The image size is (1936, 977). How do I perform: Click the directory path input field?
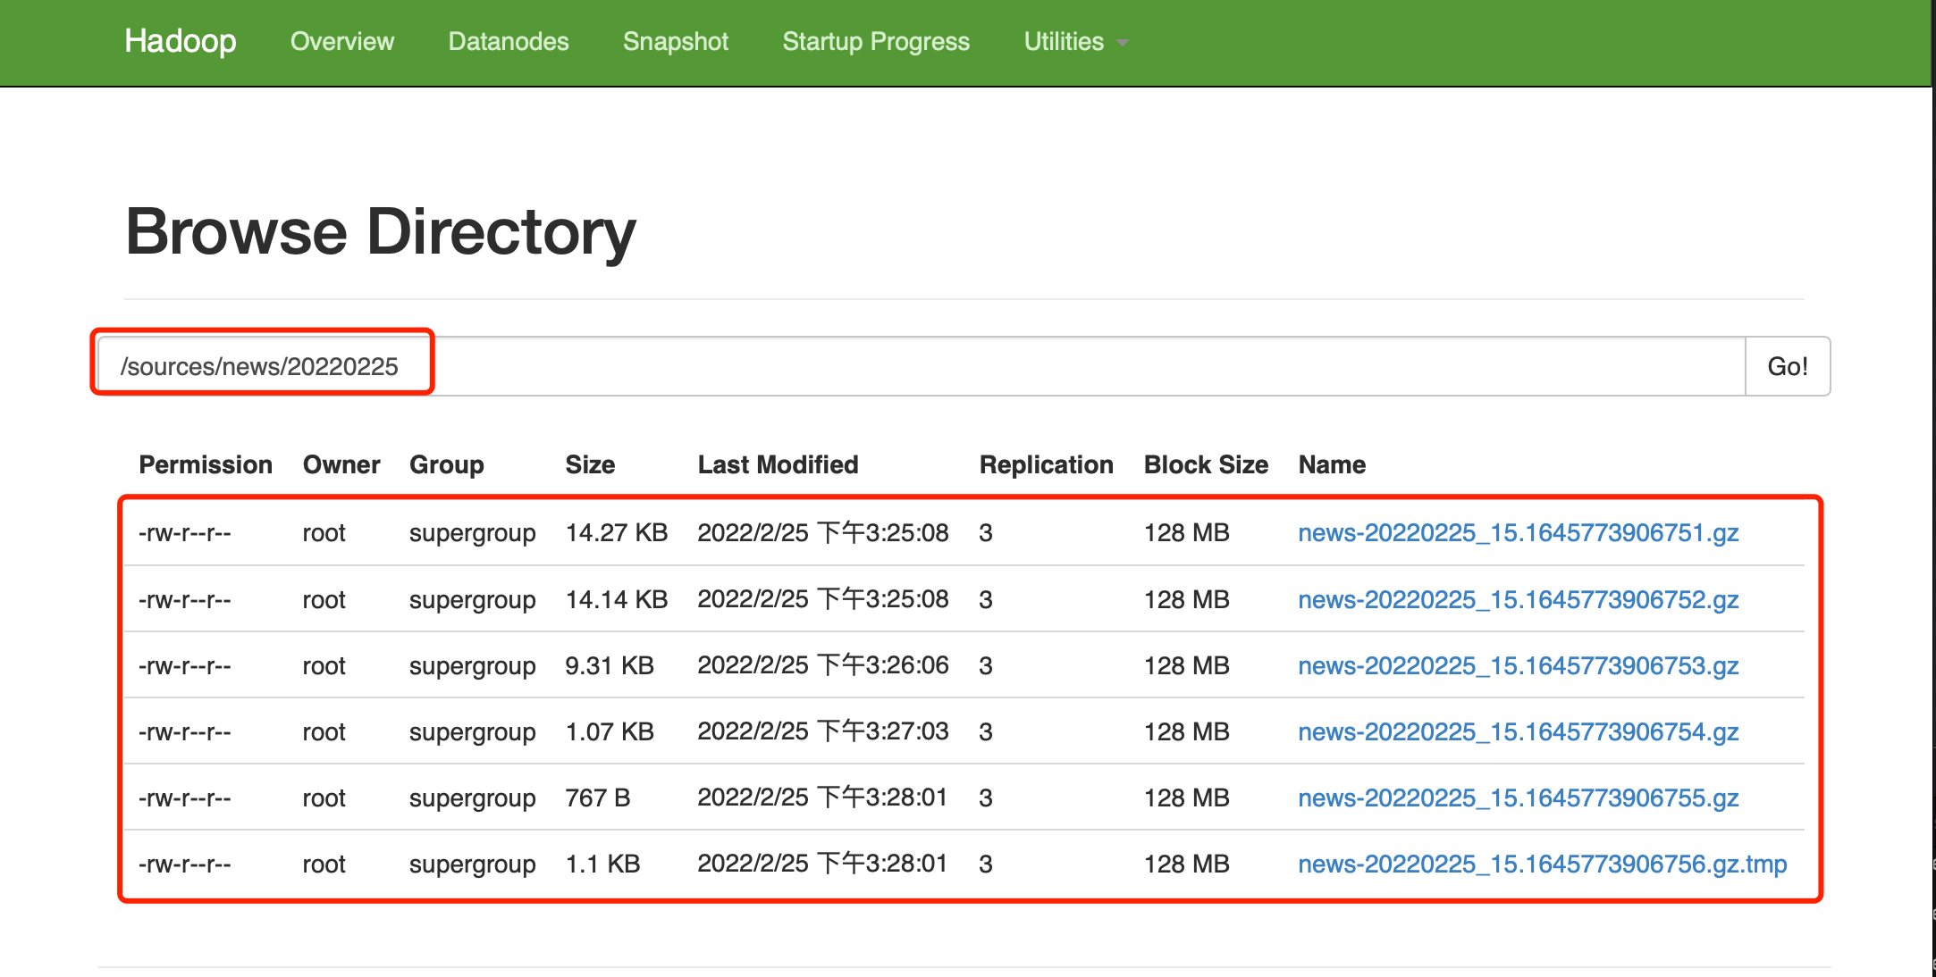tap(921, 366)
